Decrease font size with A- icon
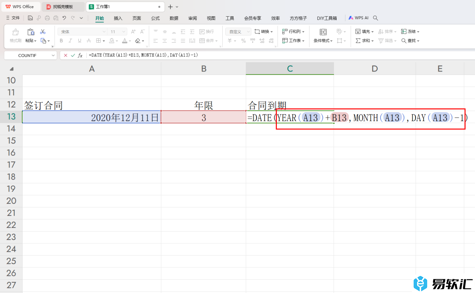 pos(142,32)
